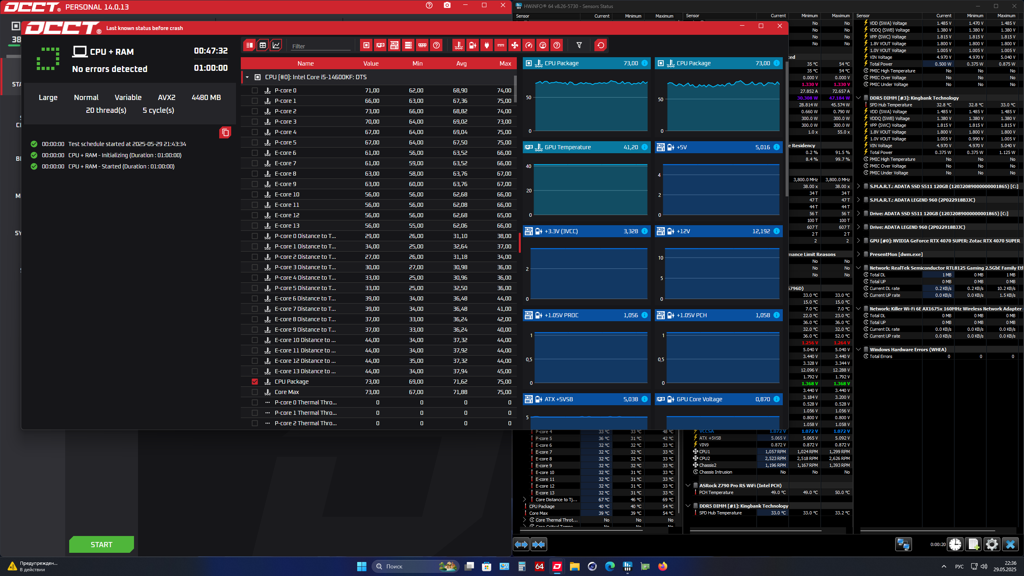The height and width of the screenshot is (576, 1024).
Task: Toggle the fan sensor filter icon
Action: [514, 45]
